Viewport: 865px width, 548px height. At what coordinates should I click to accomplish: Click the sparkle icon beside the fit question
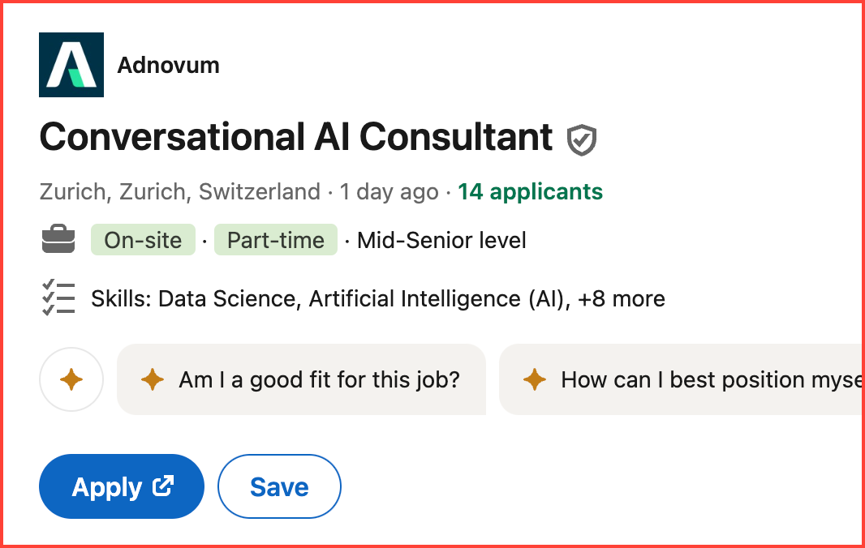(153, 379)
